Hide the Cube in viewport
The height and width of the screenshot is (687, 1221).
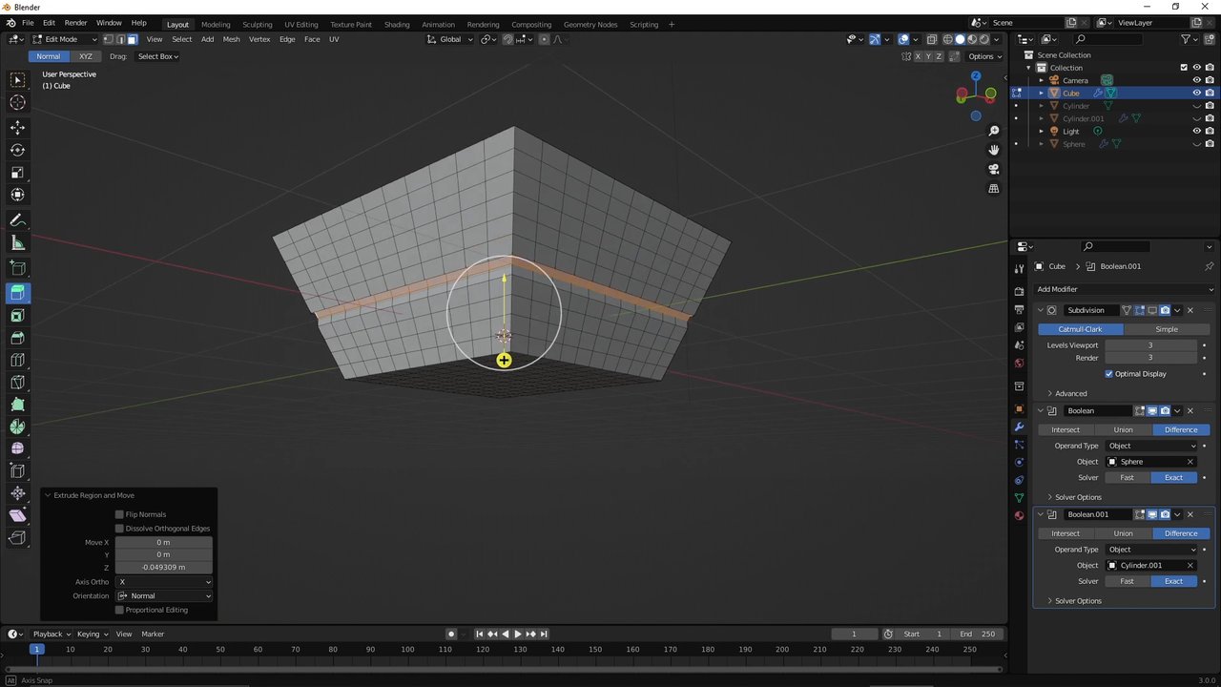pos(1196,94)
